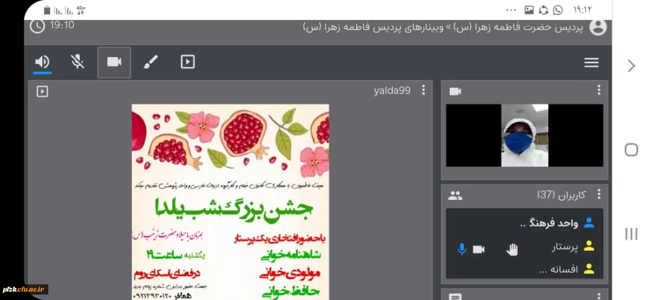
Task: Open the video pod three-dot menu
Action: coord(598,90)
